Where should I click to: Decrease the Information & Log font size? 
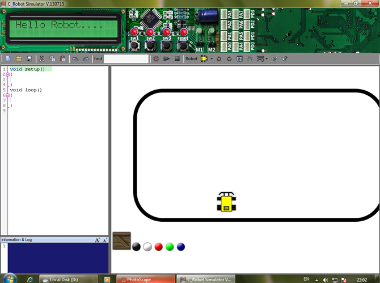point(104,240)
